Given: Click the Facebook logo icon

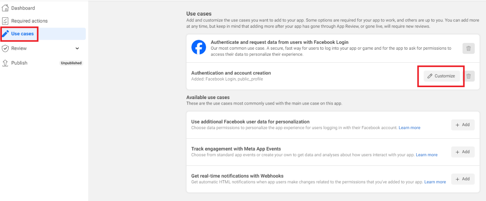Looking at the screenshot, I should coord(199,47).
